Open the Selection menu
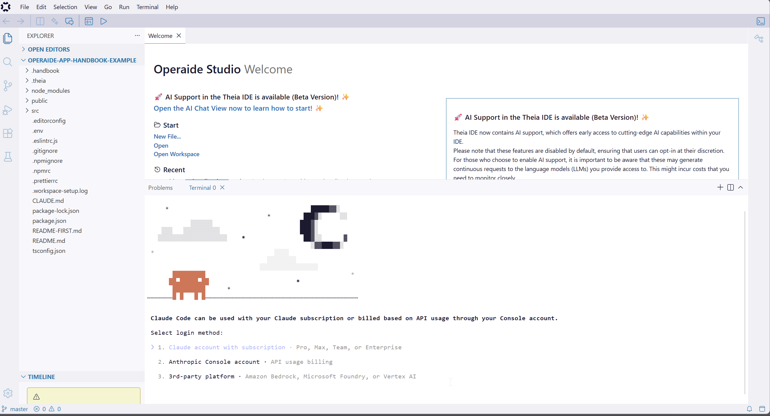 (65, 7)
